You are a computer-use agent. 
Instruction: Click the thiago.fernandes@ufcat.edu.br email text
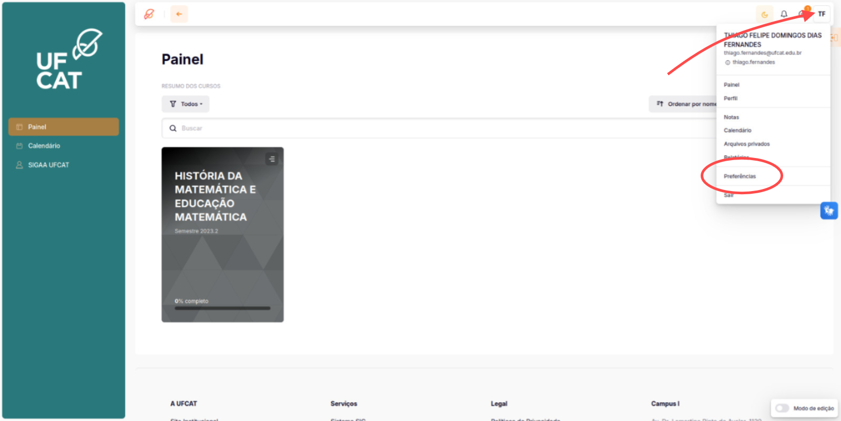click(x=762, y=53)
